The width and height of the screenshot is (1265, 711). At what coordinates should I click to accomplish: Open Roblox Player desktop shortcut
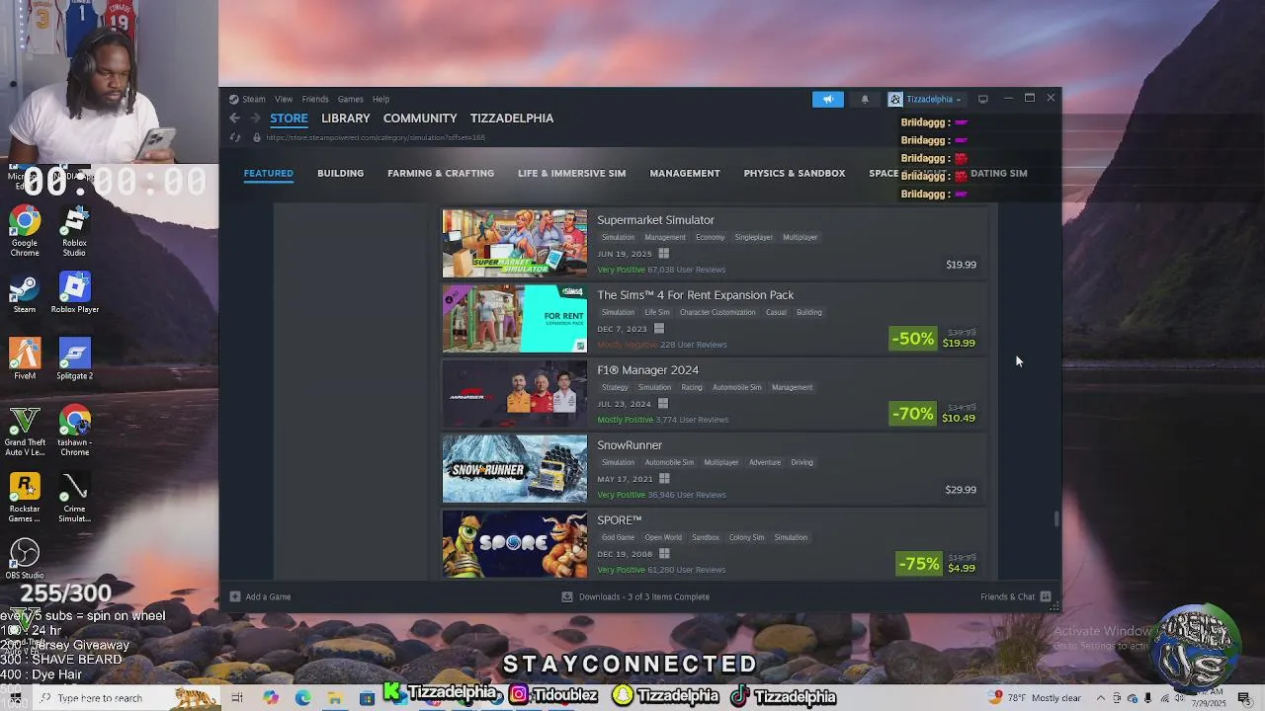click(74, 294)
